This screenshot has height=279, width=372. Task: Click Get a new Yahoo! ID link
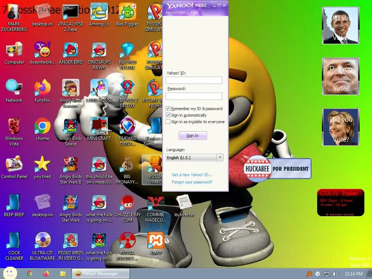coord(192,175)
